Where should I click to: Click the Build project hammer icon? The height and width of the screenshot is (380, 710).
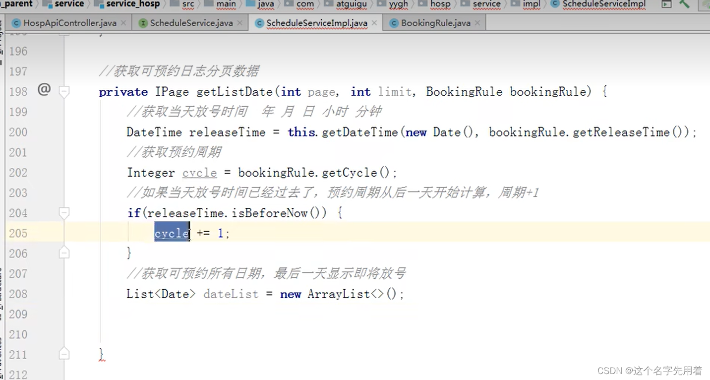point(685,4)
